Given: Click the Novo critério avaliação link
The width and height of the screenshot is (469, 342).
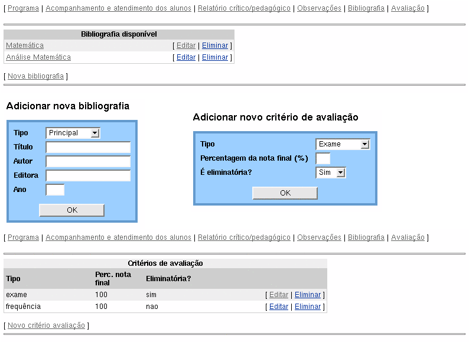Looking at the screenshot, I should 46,325.
